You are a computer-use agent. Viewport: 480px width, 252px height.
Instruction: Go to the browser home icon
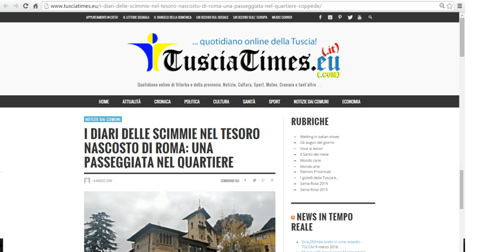click(x=36, y=6)
